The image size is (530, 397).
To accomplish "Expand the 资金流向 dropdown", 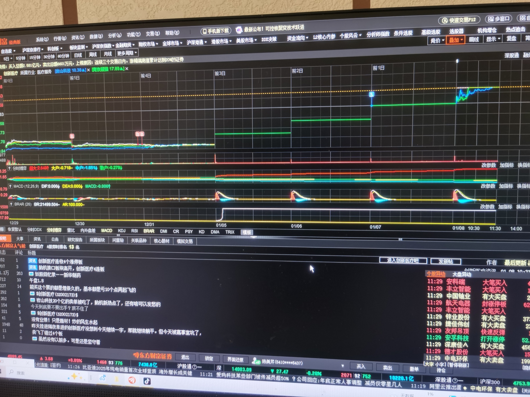I will pyautogui.click(x=298, y=38).
